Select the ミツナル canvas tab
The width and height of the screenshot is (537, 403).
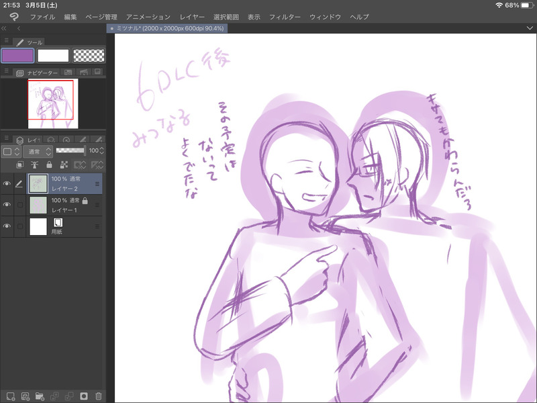coord(167,28)
